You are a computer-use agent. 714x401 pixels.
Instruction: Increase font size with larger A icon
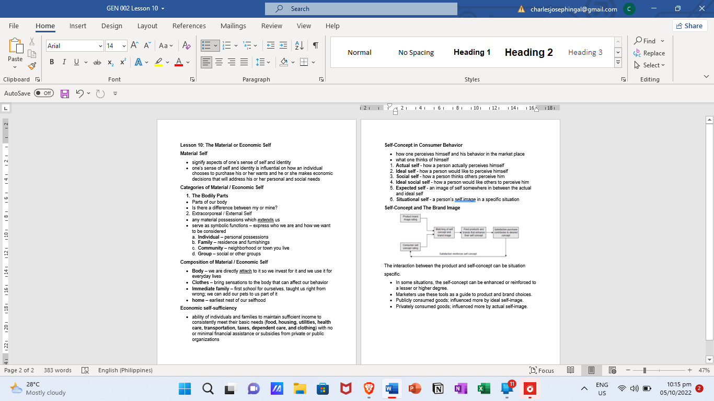[x=135, y=46]
